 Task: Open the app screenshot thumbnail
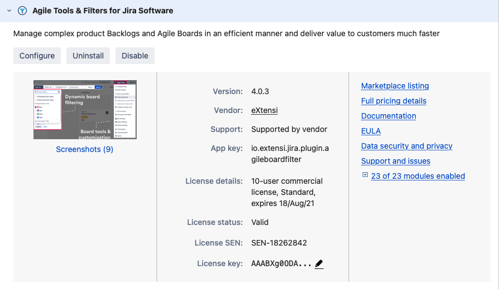(x=85, y=110)
